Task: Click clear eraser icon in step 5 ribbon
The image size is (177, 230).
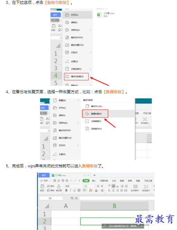Action: coord(102,190)
